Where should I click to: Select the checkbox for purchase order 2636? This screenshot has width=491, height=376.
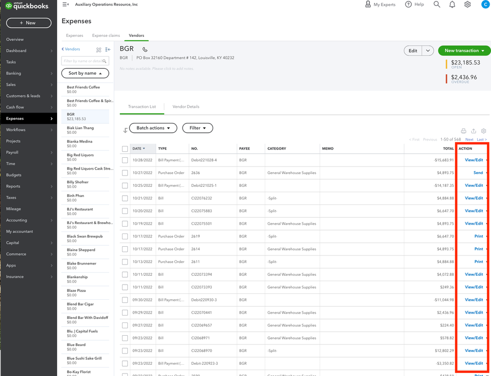coord(125,173)
